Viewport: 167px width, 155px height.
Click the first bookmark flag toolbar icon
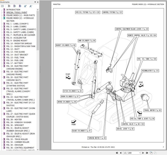9,6
